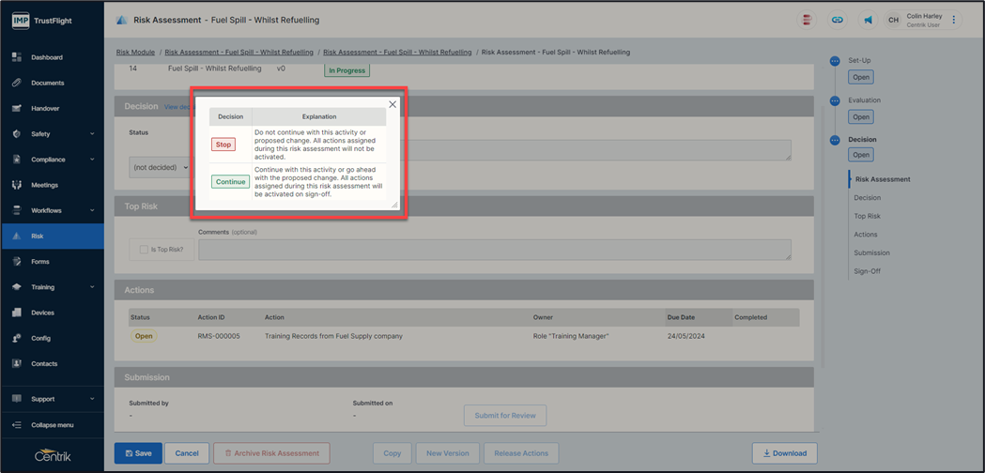Screen dimensions: 985x473
Task: Go to Risk Assessment section in side navigation
Action: click(x=883, y=179)
